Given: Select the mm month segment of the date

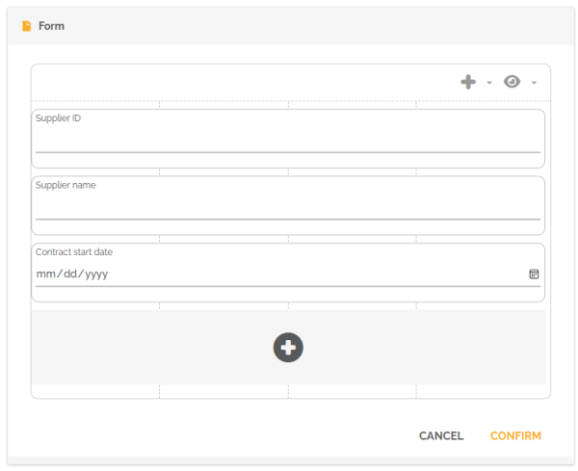Looking at the screenshot, I should 45,274.
